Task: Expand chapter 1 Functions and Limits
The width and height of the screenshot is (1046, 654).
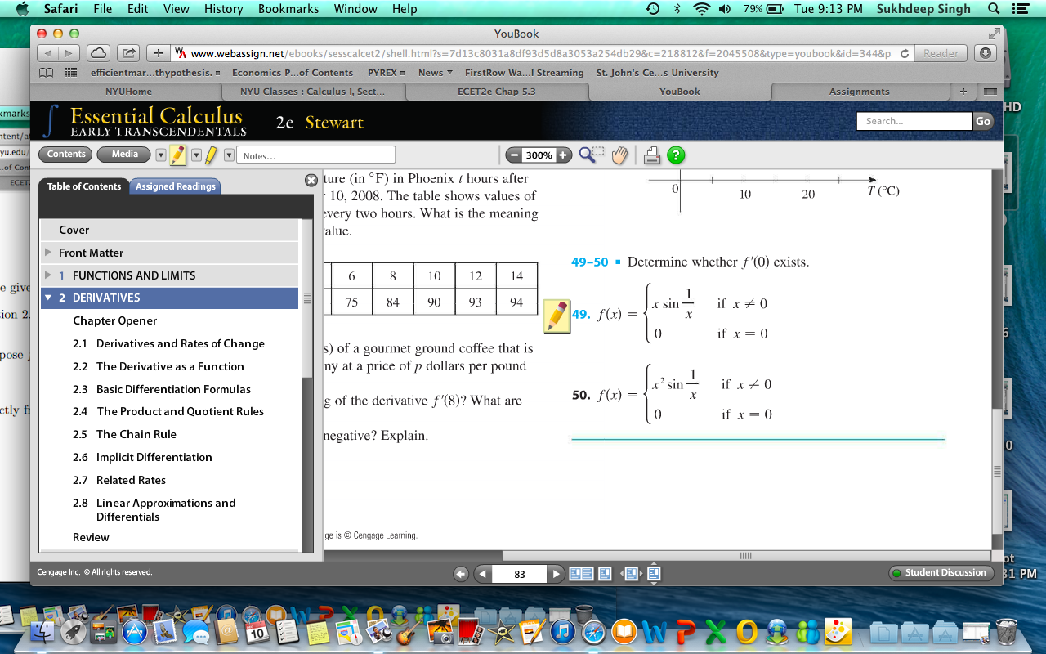Action: click(x=49, y=275)
